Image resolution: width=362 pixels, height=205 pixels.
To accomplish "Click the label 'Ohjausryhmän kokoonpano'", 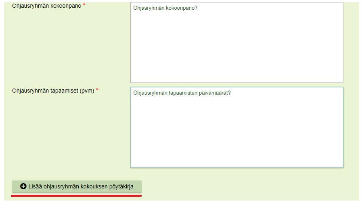I will coord(47,6).
